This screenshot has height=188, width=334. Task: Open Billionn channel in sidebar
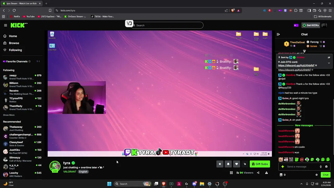[x=22, y=85]
